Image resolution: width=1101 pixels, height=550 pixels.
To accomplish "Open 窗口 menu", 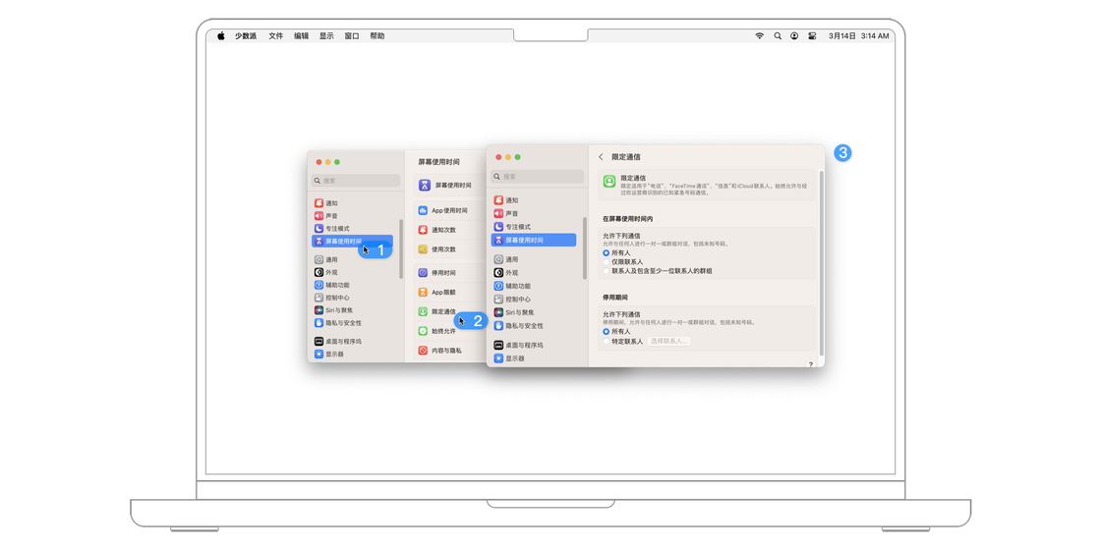I will point(352,35).
